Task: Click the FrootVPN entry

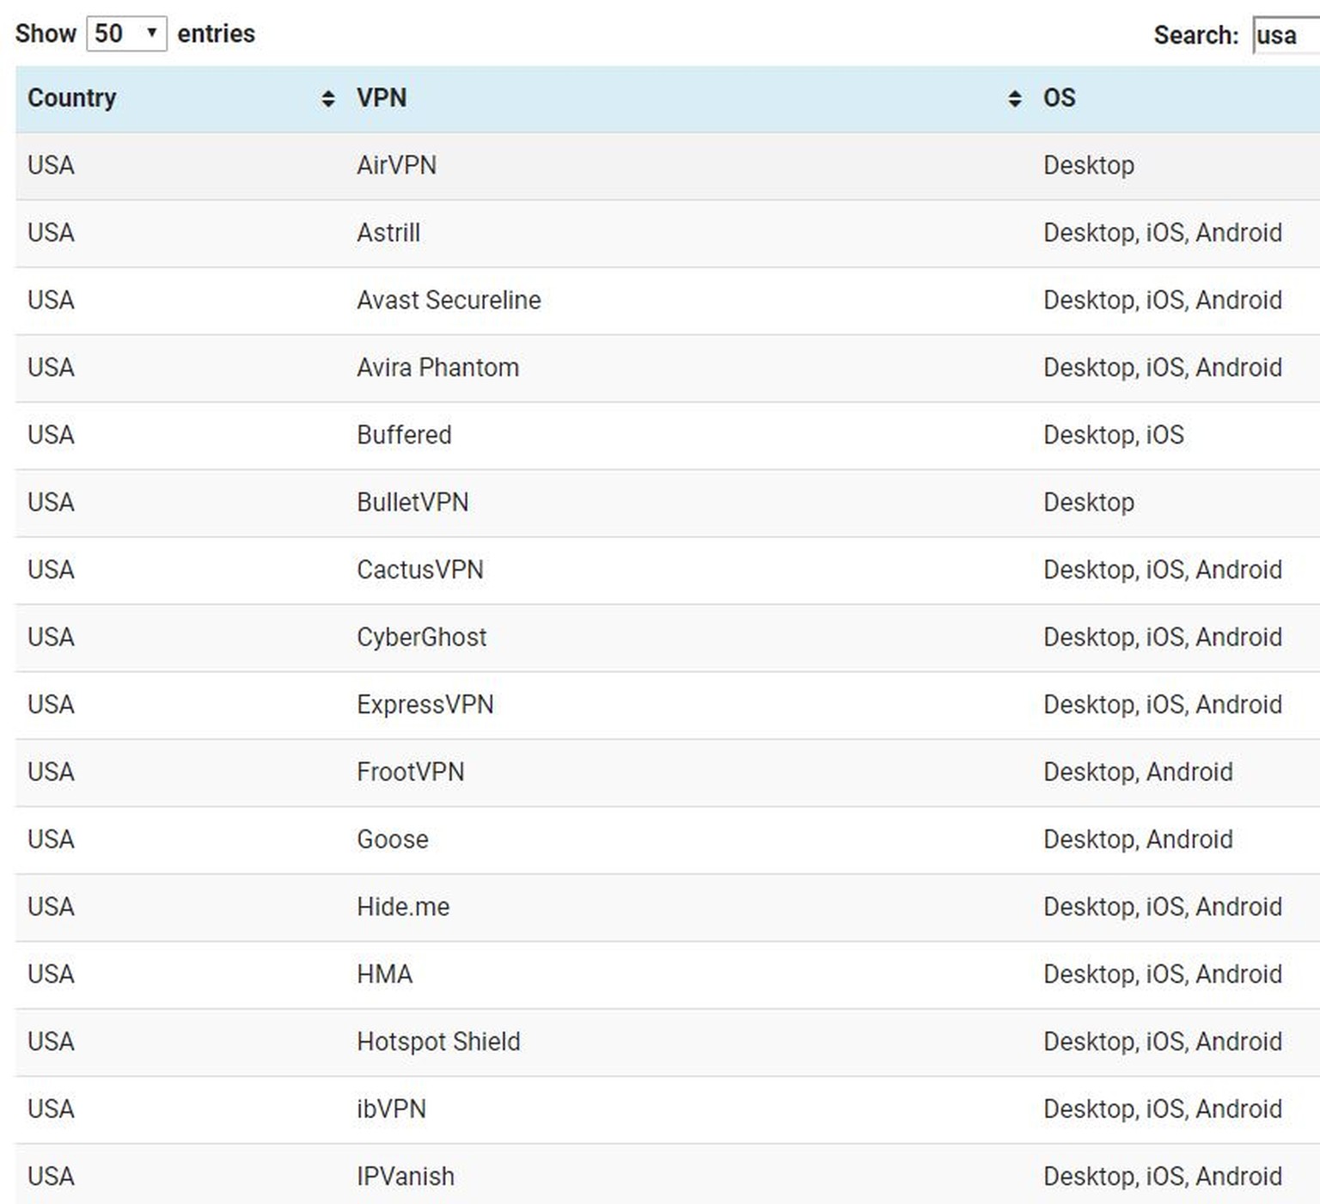Action: 410,772
